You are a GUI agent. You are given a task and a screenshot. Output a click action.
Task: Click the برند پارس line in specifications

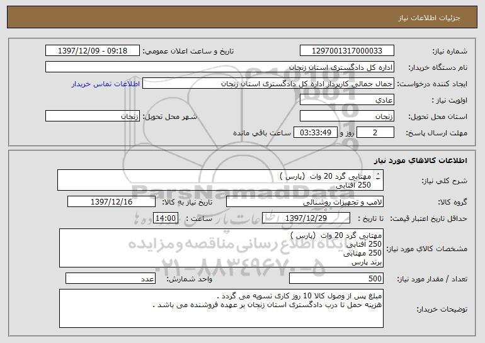(x=367, y=262)
